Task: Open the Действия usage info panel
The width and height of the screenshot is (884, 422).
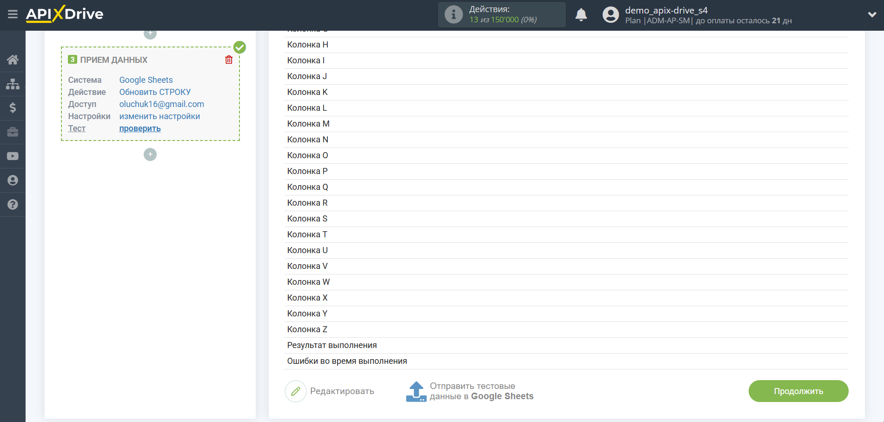Action: [x=501, y=15]
